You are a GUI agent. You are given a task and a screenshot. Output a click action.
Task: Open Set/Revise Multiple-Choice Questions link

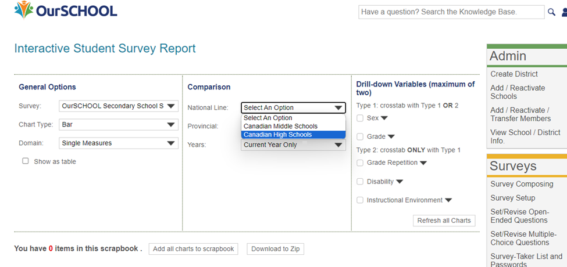[523, 238]
